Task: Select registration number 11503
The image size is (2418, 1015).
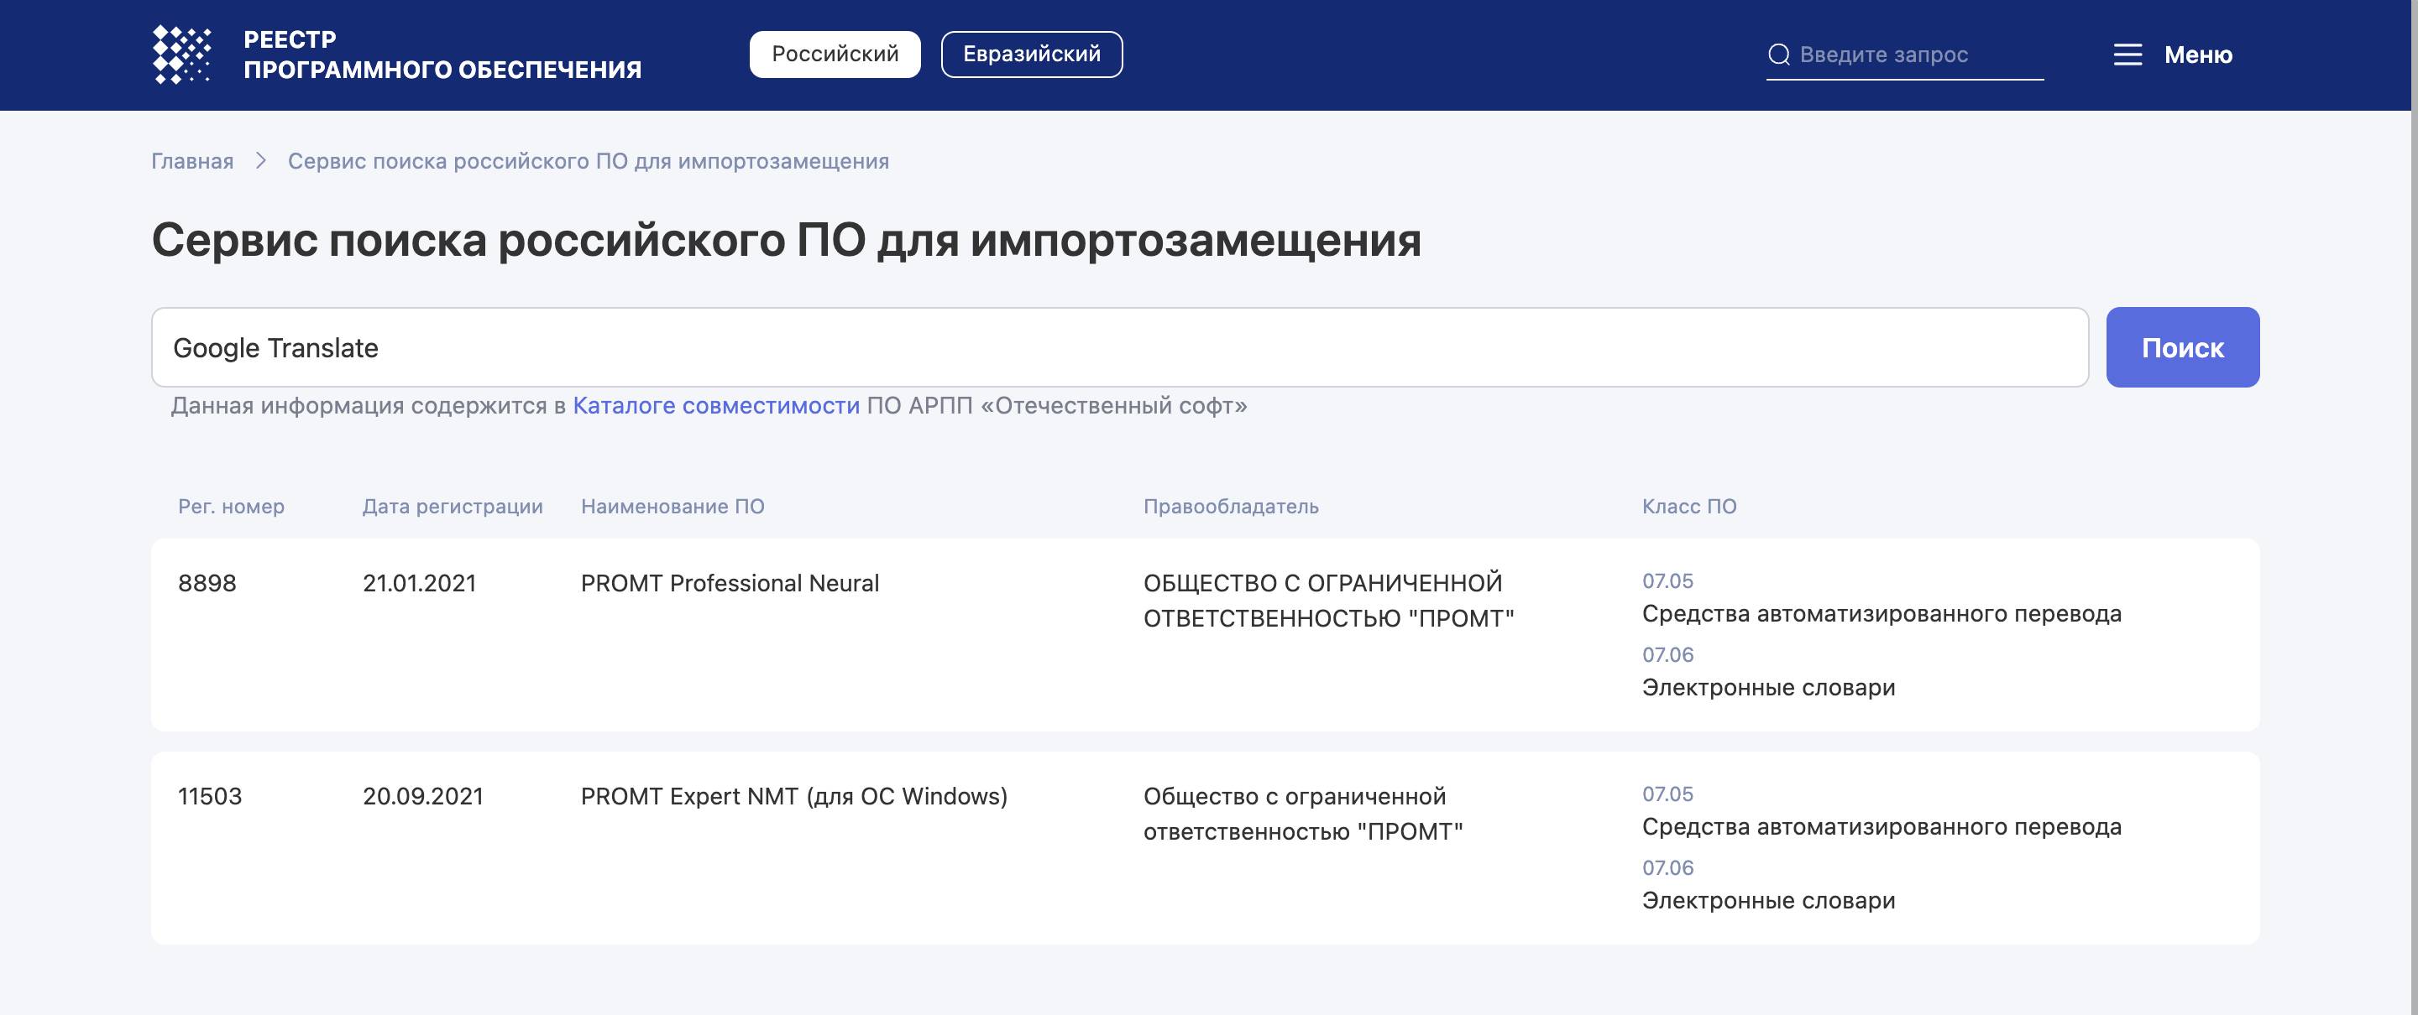Action: point(209,796)
